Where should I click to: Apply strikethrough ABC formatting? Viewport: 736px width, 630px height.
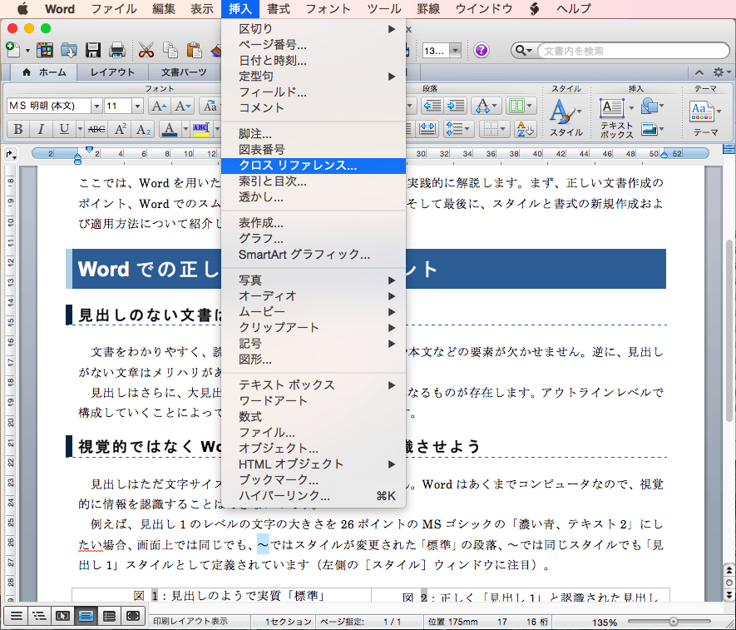pos(96,129)
